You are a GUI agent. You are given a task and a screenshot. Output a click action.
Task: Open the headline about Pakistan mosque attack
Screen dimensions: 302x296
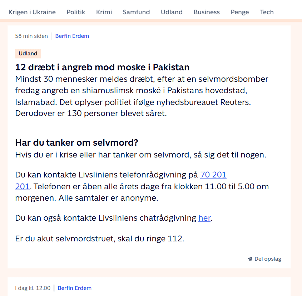(102, 67)
